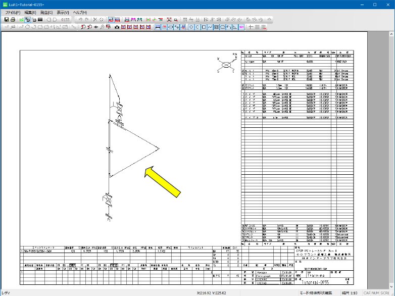The height and width of the screenshot is (296, 395).
Task: Click the crosshair plus icon
Action: coord(251,27)
